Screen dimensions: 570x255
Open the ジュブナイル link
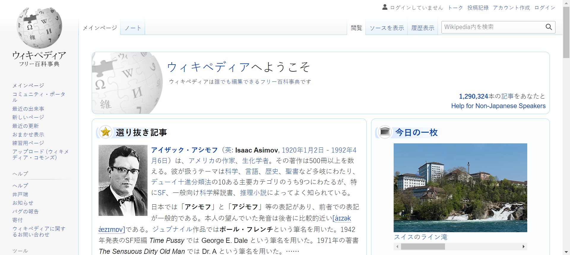172,230
